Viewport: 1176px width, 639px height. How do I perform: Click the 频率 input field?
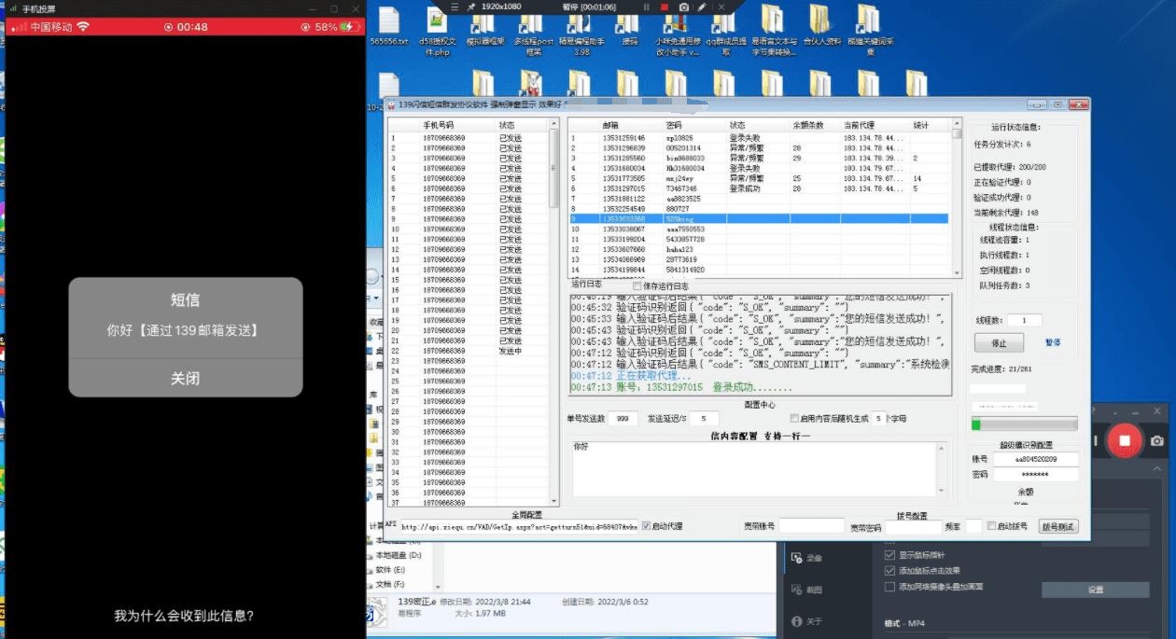[x=973, y=526]
